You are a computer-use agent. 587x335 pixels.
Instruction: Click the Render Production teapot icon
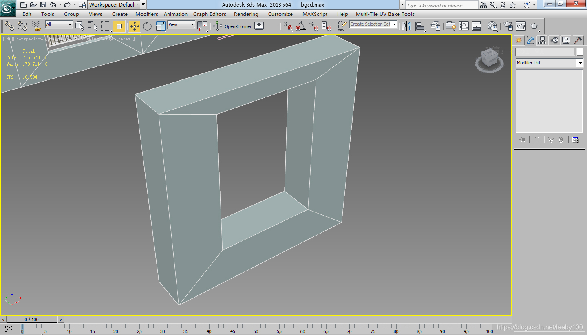pyautogui.click(x=534, y=26)
